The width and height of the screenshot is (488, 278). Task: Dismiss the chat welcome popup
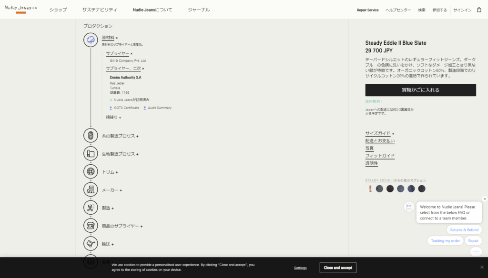coord(485,199)
